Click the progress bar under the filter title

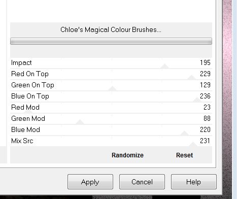tap(111, 41)
